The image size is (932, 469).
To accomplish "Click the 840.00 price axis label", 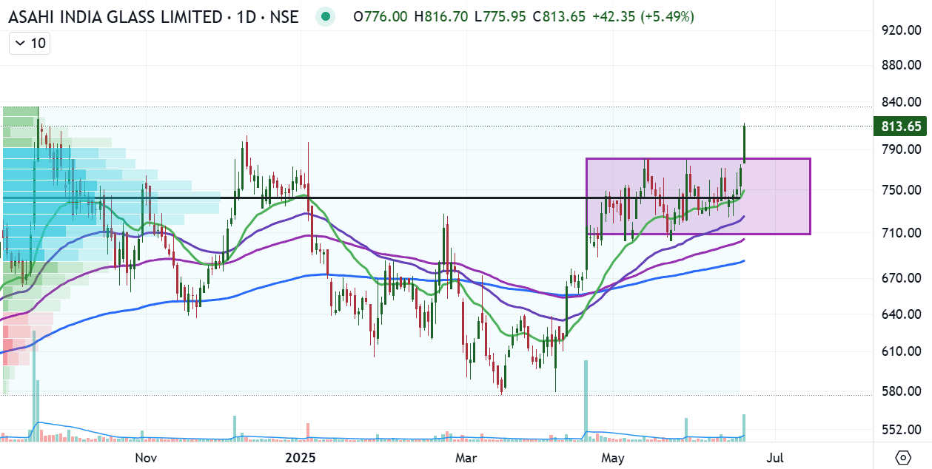I will (901, 102).
